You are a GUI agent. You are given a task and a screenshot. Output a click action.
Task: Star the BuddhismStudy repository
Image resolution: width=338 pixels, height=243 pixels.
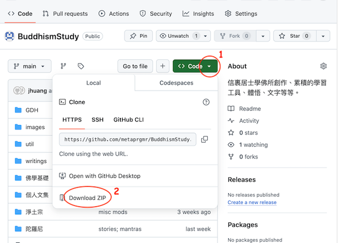295,36
